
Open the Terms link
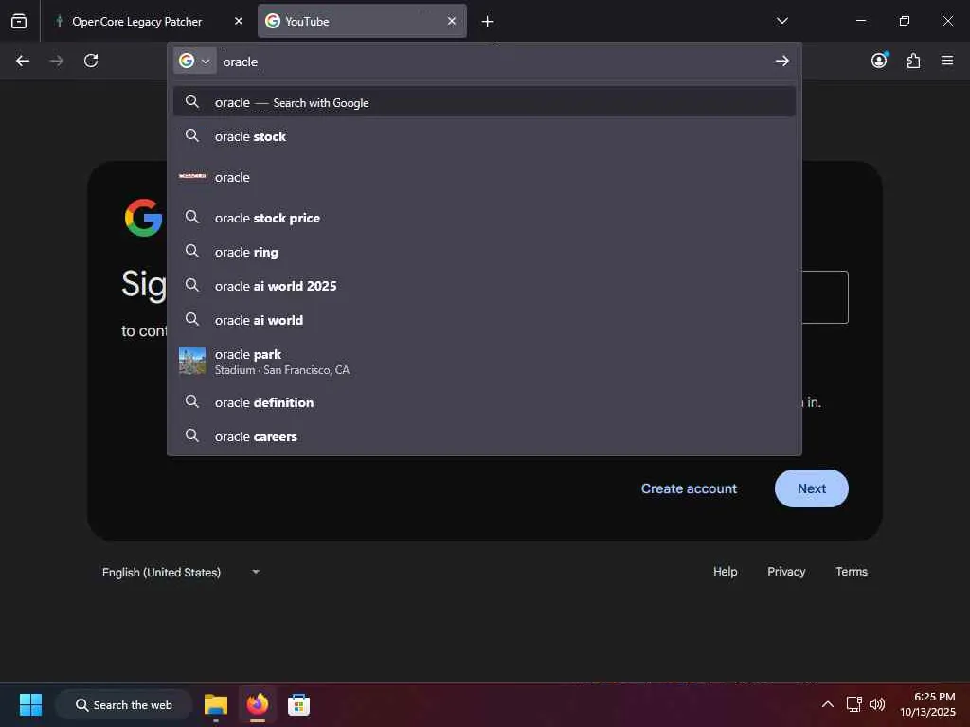(x=852, y=571)
